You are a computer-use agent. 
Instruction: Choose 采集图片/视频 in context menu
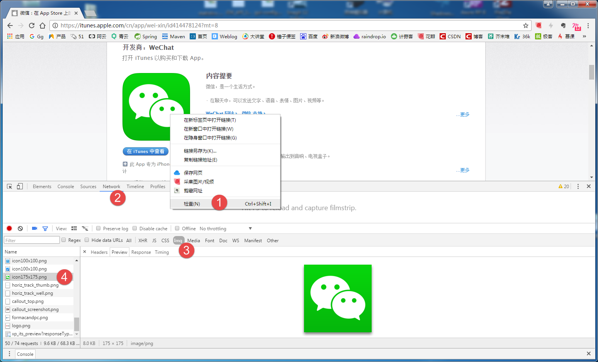tap(225, 182)
